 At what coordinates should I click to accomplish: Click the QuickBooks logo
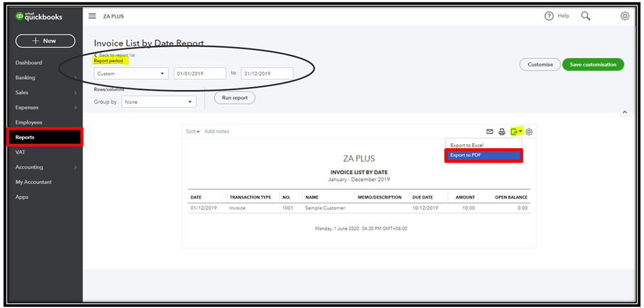coord(39,16)
